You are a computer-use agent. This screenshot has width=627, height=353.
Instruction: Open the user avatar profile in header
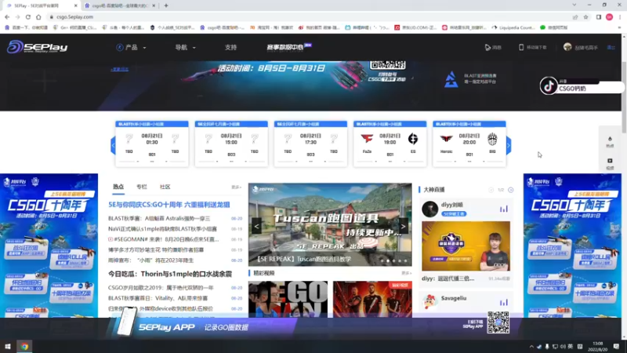point(567,47)
